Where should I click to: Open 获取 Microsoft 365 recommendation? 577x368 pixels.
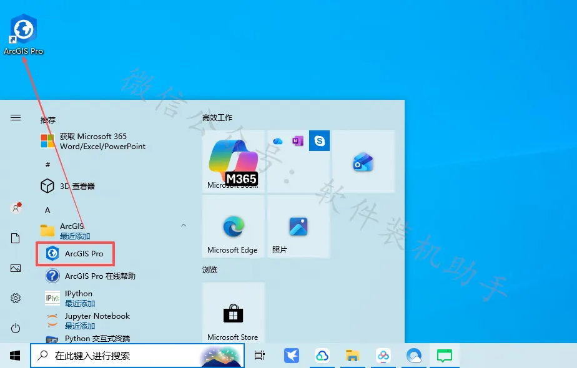coord(93,141)
